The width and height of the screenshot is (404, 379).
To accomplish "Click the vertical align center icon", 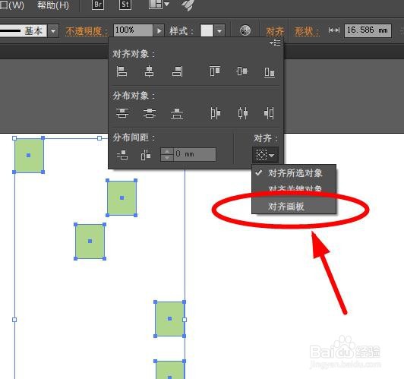I will coord(242,71).
